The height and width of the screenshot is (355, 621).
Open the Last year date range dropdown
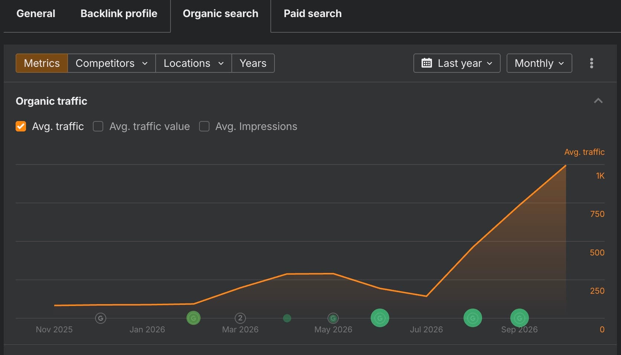pos(457,63)
